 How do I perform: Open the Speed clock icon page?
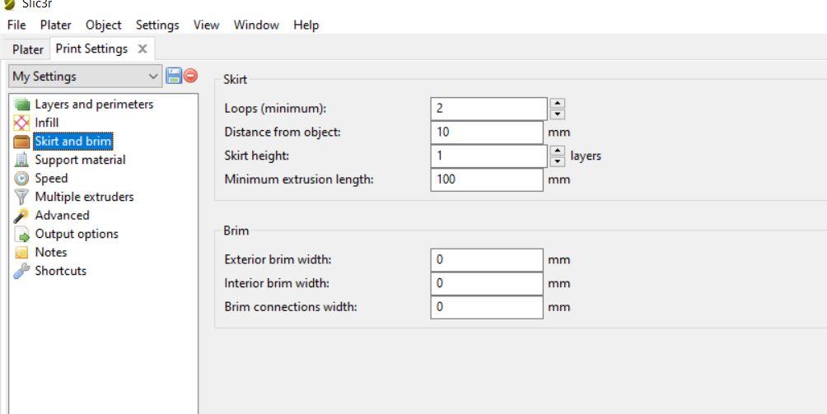(21, 178)
